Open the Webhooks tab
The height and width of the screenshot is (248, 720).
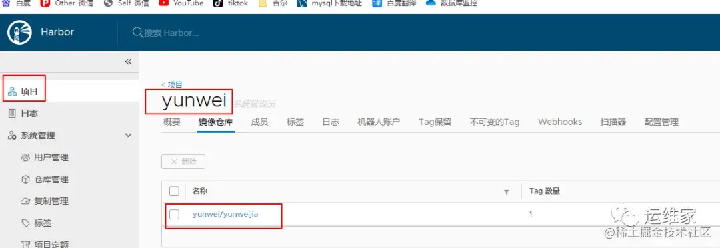[x=560, y=122]
